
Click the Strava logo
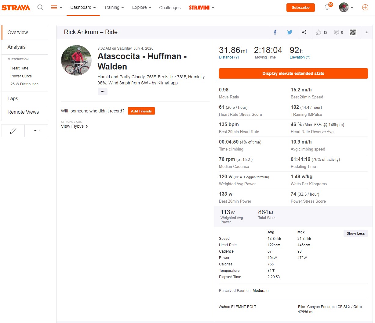(x=16, y=7)
